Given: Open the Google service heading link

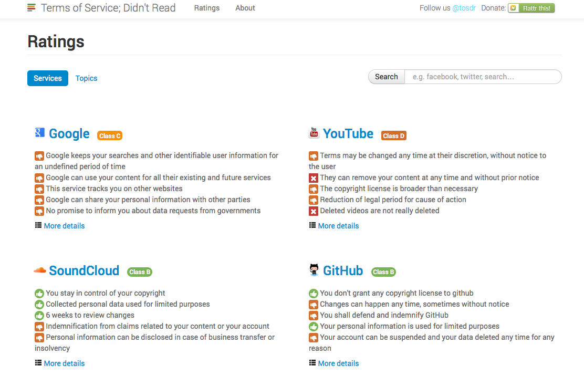Looking at the screenshot, I should [69, 133].
